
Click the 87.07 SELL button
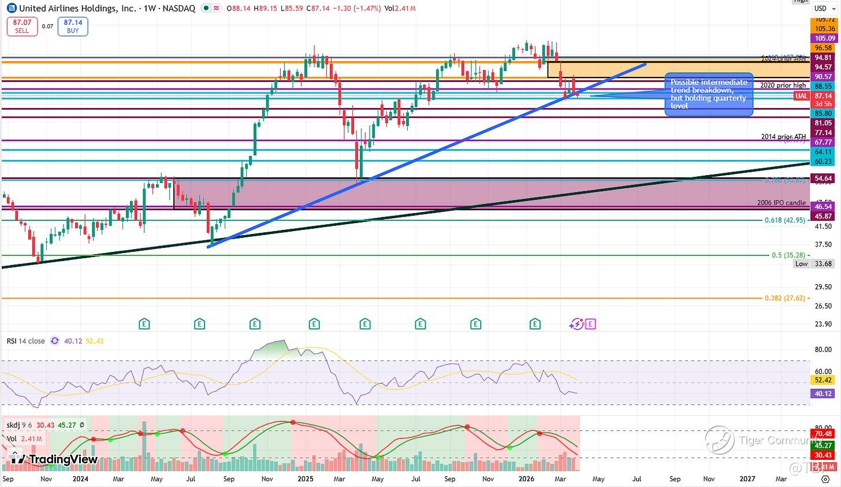(x=22, y=27)
